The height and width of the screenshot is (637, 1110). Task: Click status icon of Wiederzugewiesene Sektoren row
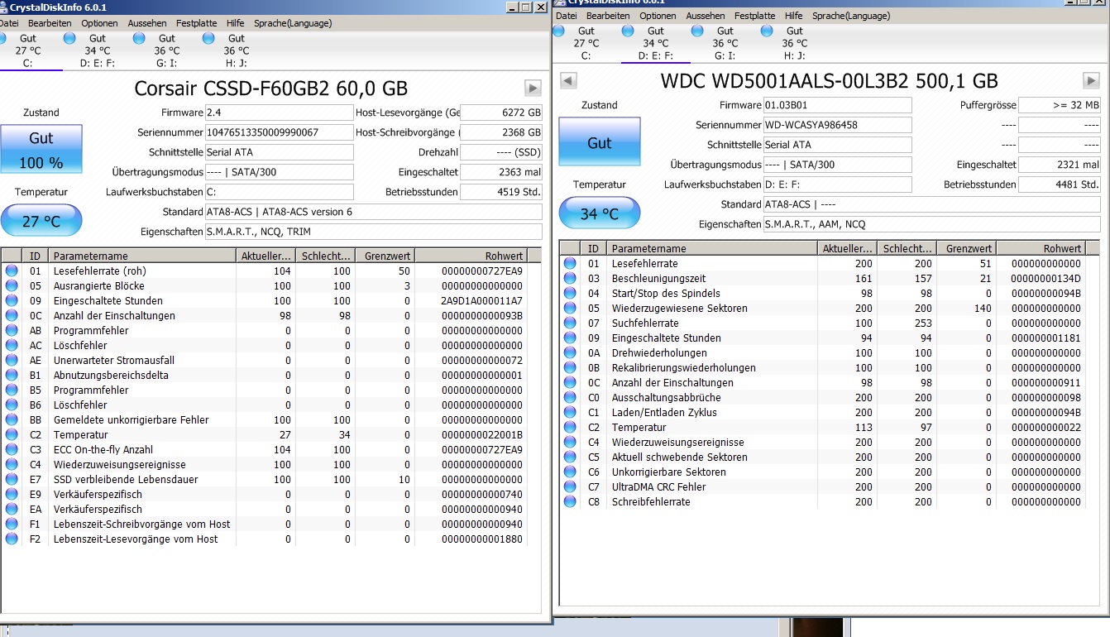(570, 308)
